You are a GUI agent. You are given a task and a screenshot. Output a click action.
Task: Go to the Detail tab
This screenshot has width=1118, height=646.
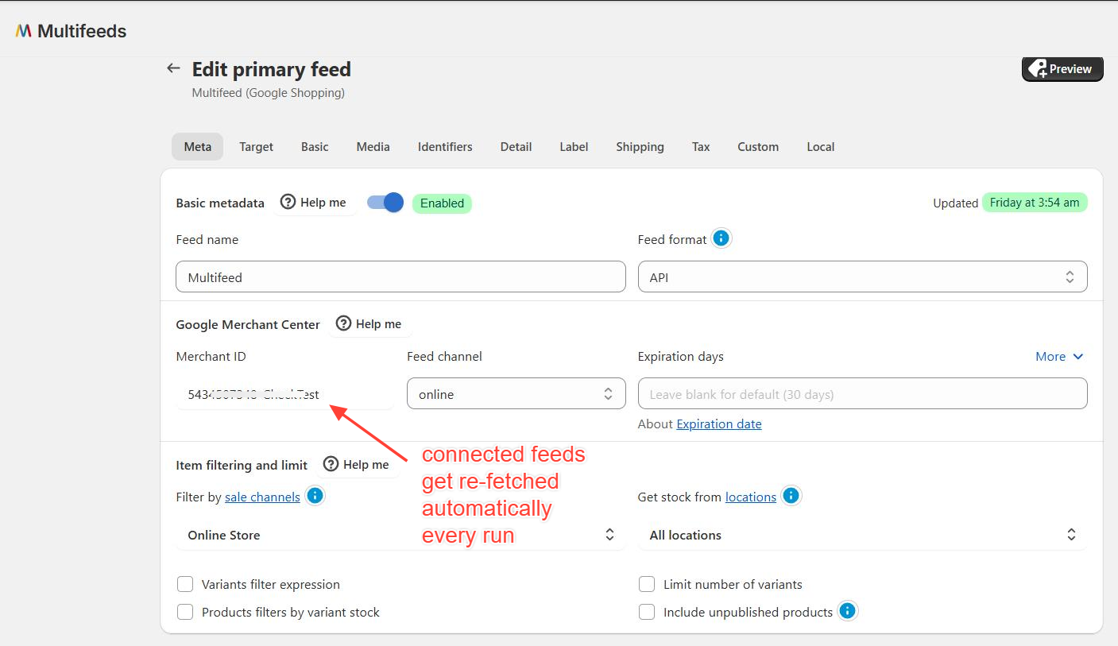click(x=516, y=146)
